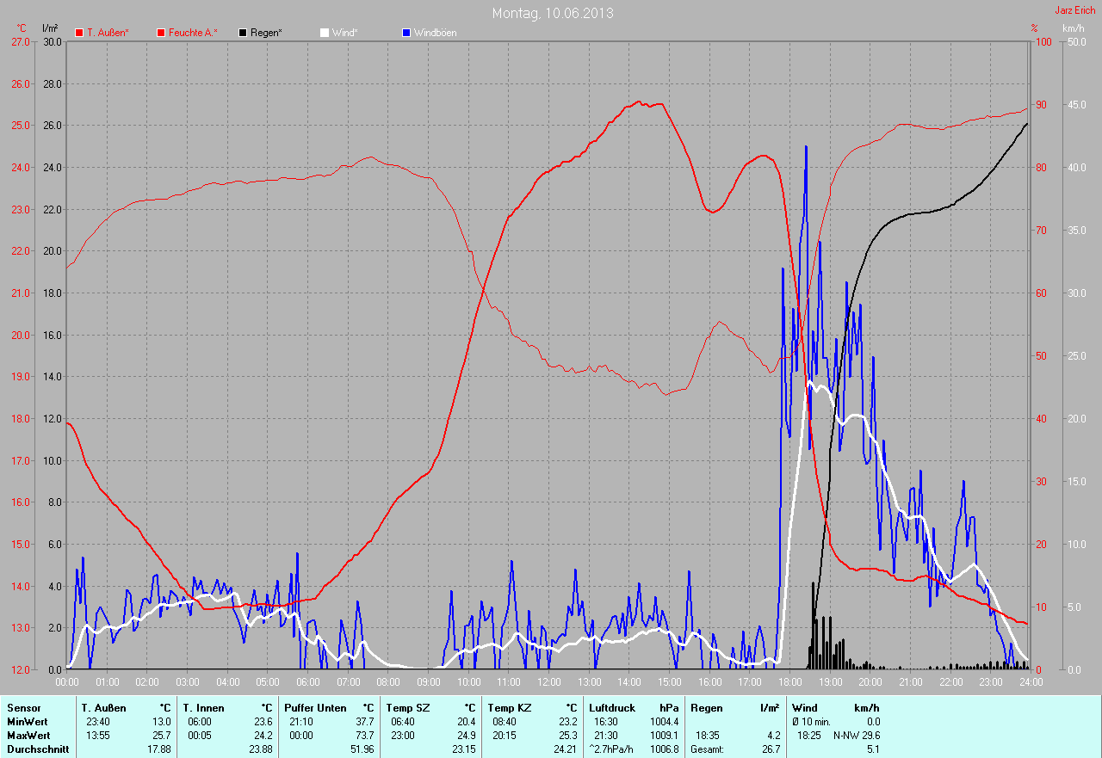
Task: Click the '12:00' label on the time axis
Action: [x=549, y=682]
